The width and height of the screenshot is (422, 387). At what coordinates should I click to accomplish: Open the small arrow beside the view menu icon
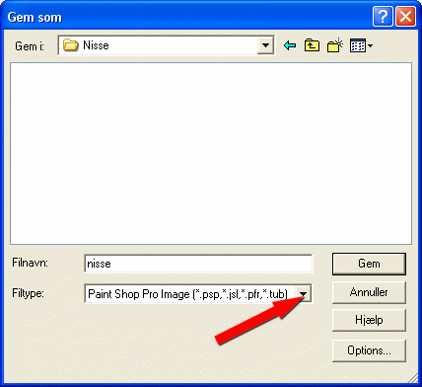coord(370,46)
